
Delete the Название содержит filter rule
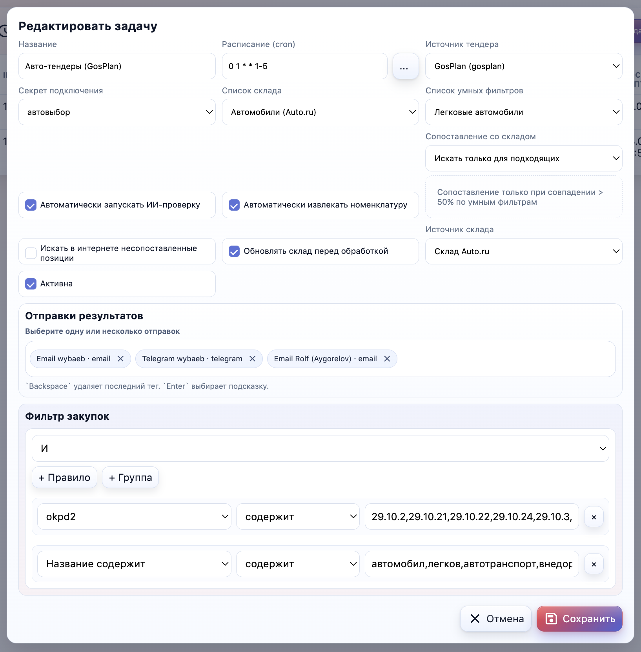click(x=594, y=564)
